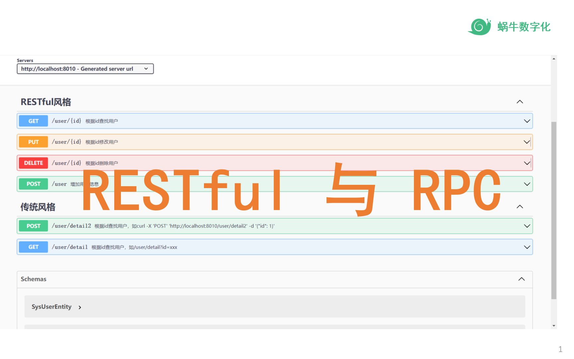Collapse the Schemas section chevron

pos(522,279)
